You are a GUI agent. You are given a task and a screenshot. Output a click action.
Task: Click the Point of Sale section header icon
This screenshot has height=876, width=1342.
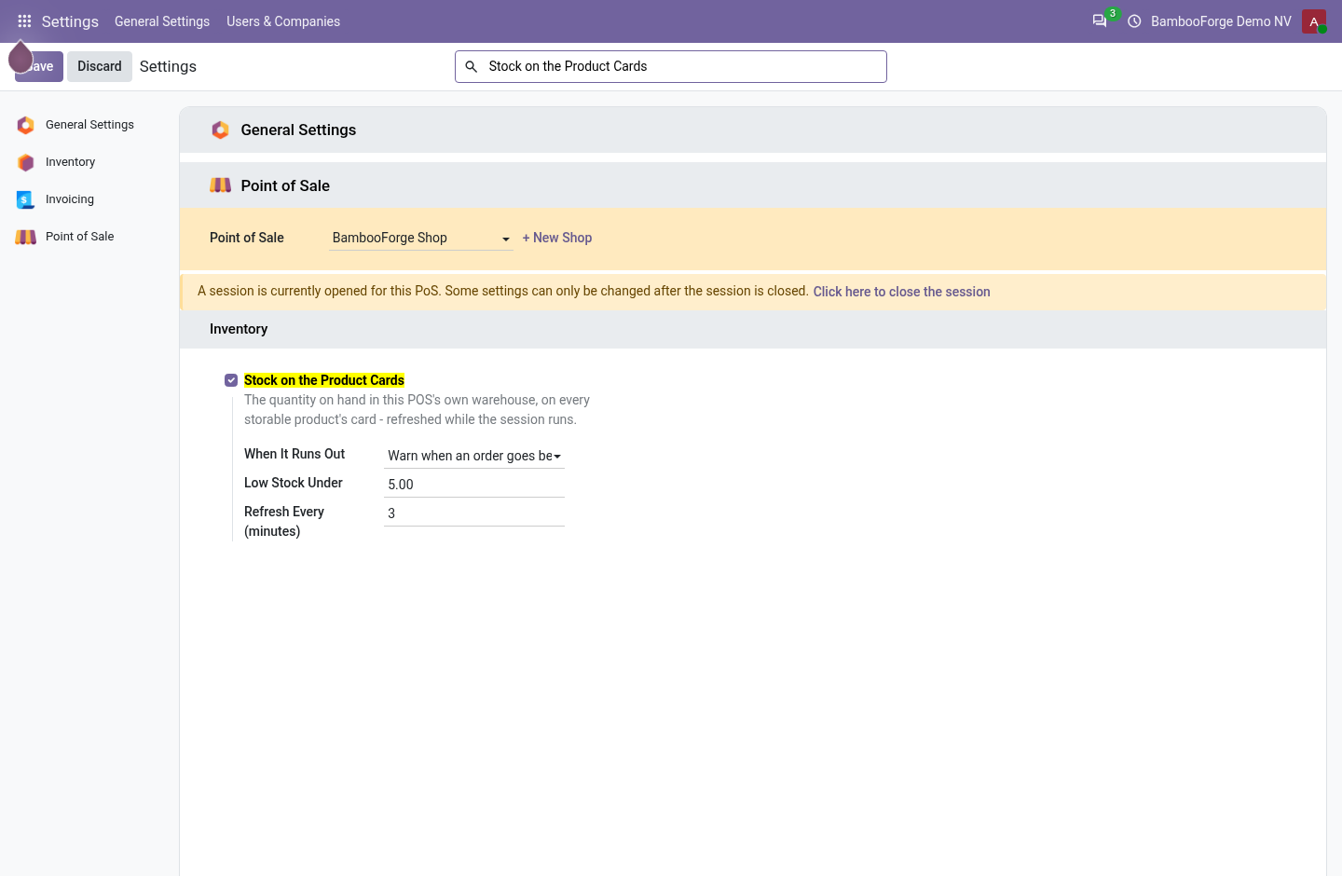[x=221, y=185]
